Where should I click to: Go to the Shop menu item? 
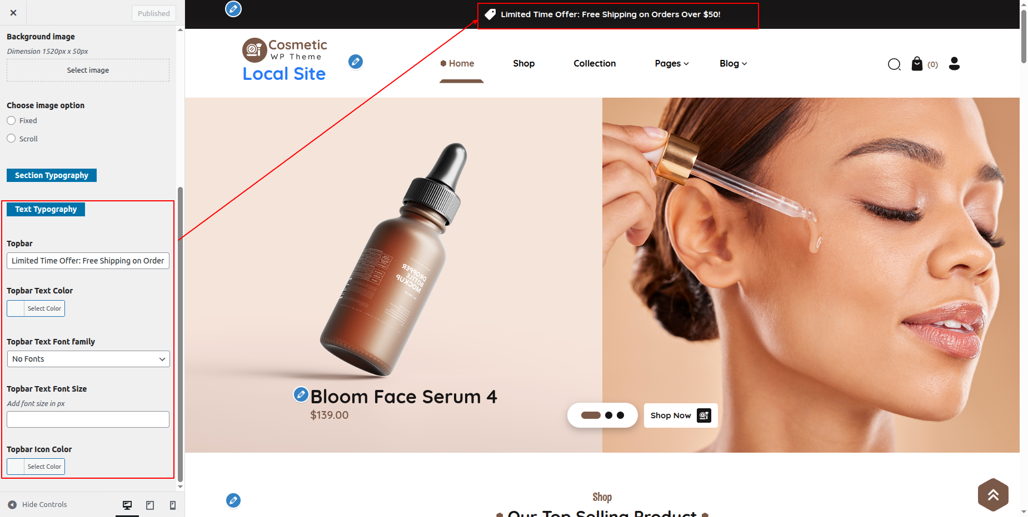tap(523, 64)
